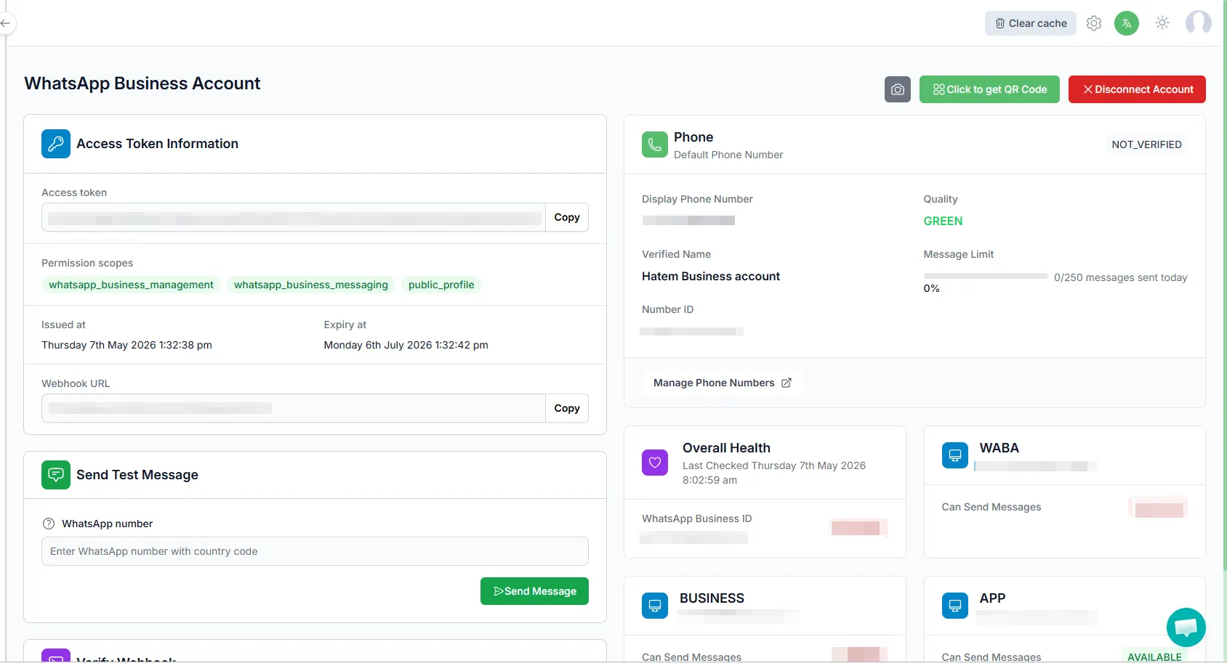Open the user profile avatar
This screenshot has width=1227, height=663.
pos(1198,23)
